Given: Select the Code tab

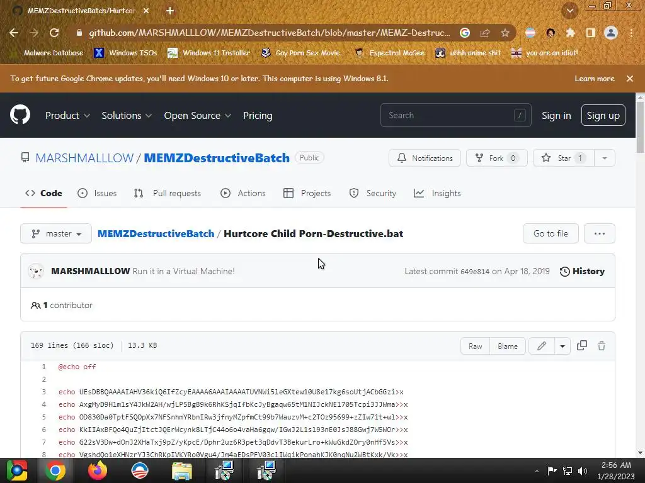Looking at the screenshot, I should 43,193.
